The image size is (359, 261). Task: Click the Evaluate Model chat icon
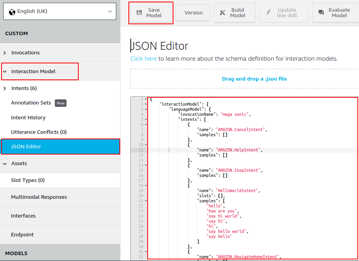click(321, 13)
